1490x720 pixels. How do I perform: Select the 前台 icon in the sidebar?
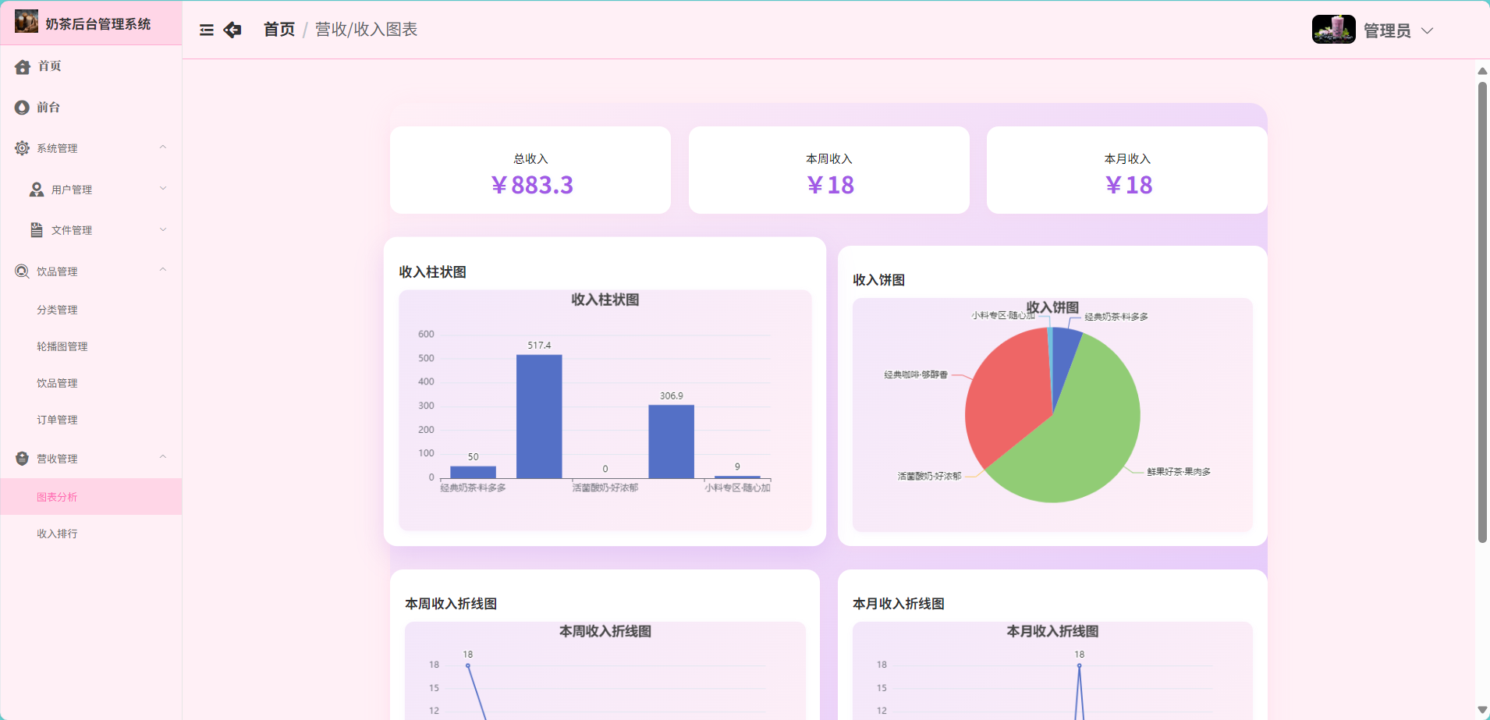coord(22,107)
